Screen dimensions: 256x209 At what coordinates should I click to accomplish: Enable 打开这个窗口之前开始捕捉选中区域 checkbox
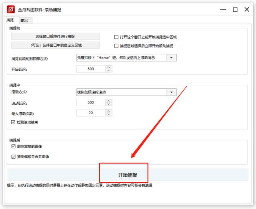(x=116, y=37)
